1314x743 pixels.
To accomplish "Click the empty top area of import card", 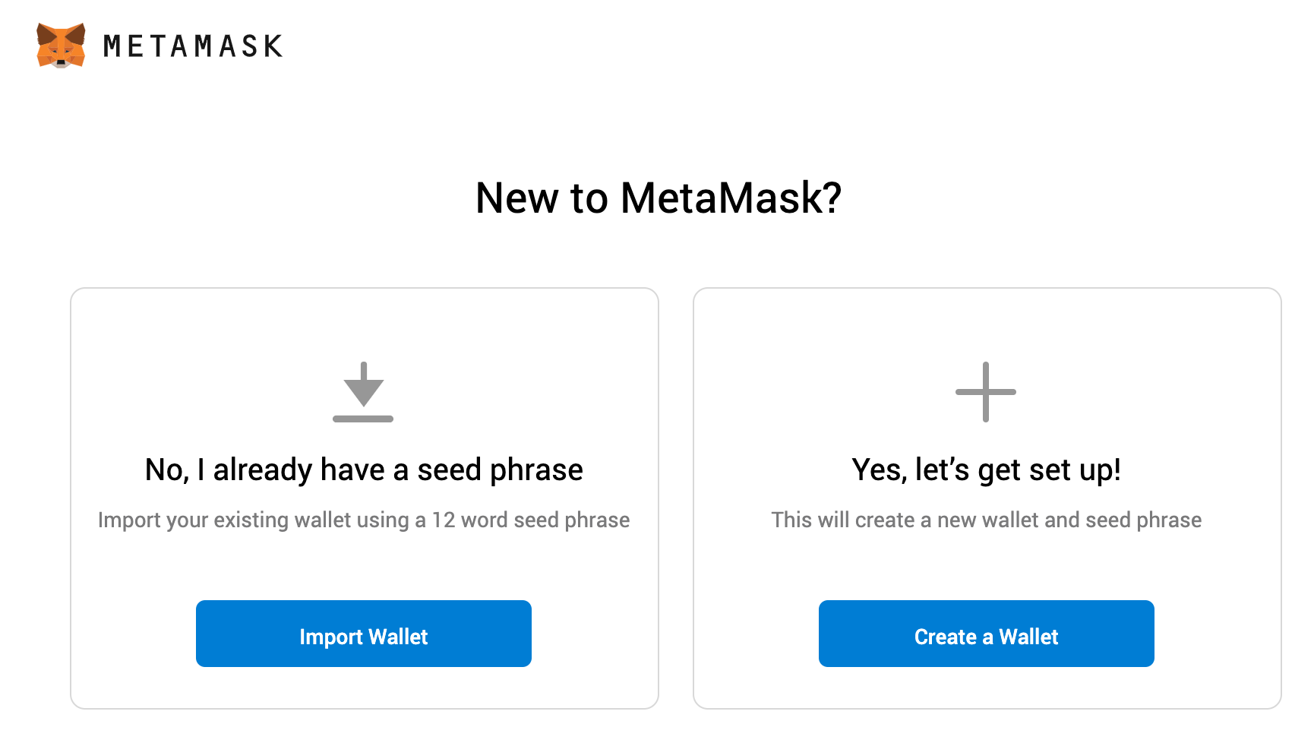I will click(x=364, y=323).
